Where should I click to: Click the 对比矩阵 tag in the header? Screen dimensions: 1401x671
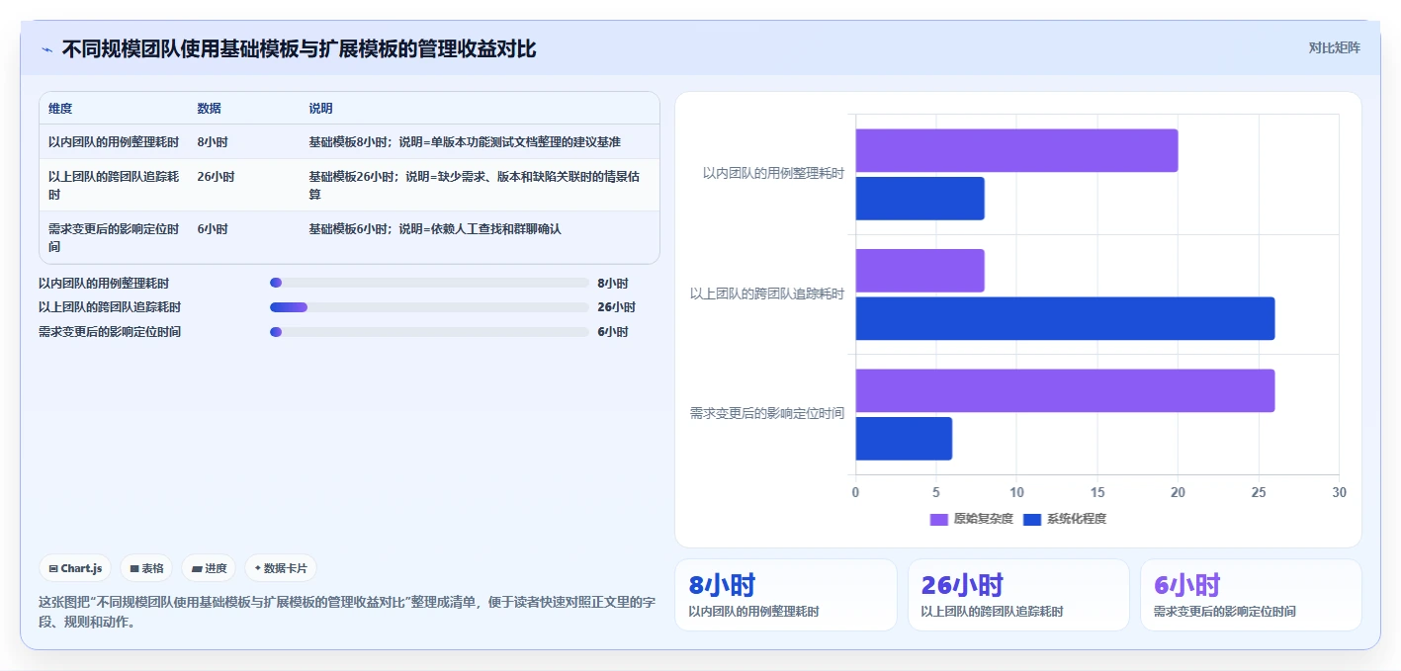click(1334, 47)
